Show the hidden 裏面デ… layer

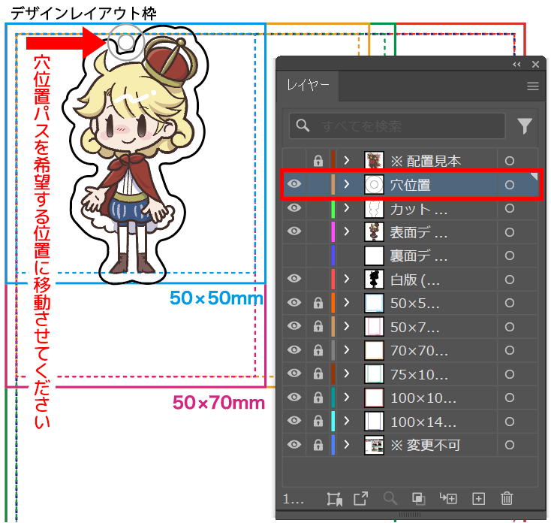[x=294, y=255]
